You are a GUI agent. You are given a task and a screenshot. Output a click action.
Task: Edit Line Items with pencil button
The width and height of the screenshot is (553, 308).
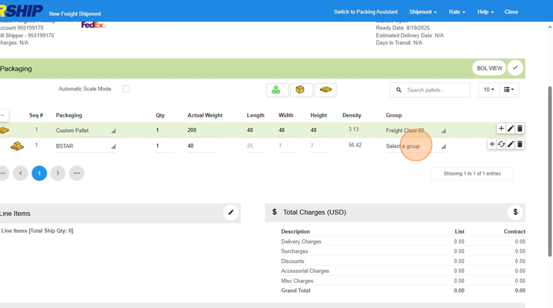coord(231,213)
